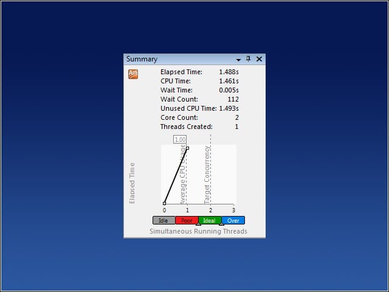
Task: Click the slider handle between Poor and Ideal
Action: (199, 224)
